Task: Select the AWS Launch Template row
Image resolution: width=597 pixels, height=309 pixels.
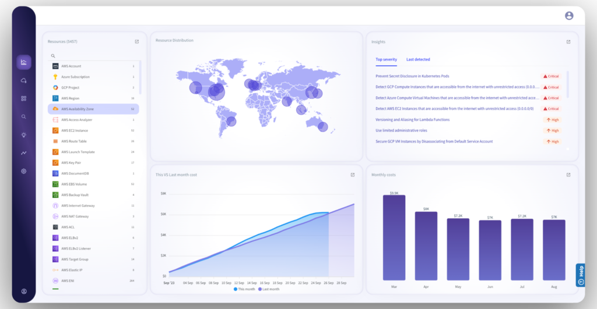Action: click(93, 152)
